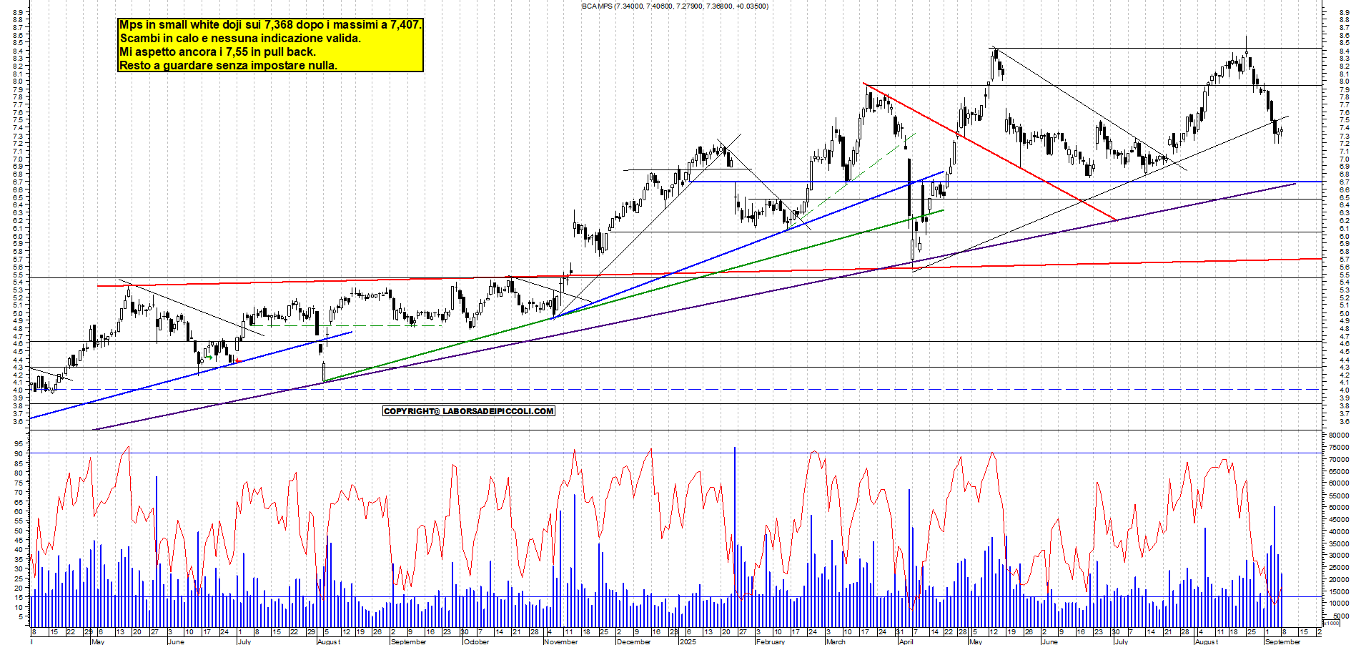Click the 'October' month label on time axis
Screen dimensions: 1351x645
476,641
